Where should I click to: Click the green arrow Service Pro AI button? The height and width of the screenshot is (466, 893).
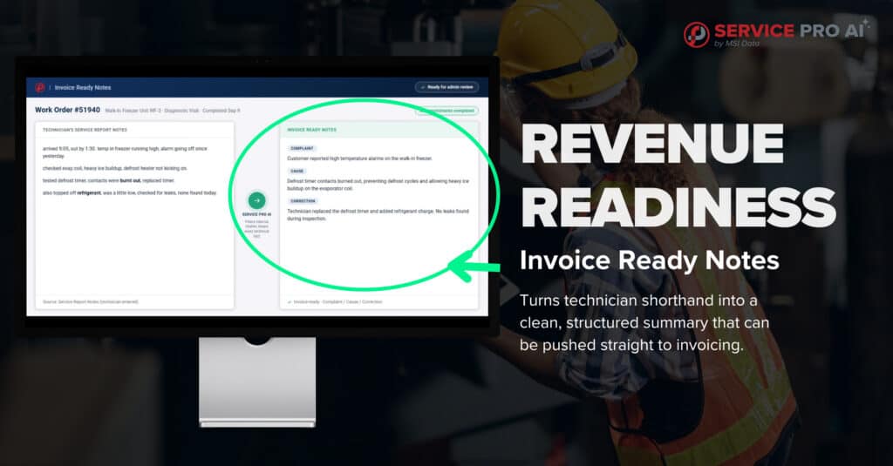coord(257,200)
